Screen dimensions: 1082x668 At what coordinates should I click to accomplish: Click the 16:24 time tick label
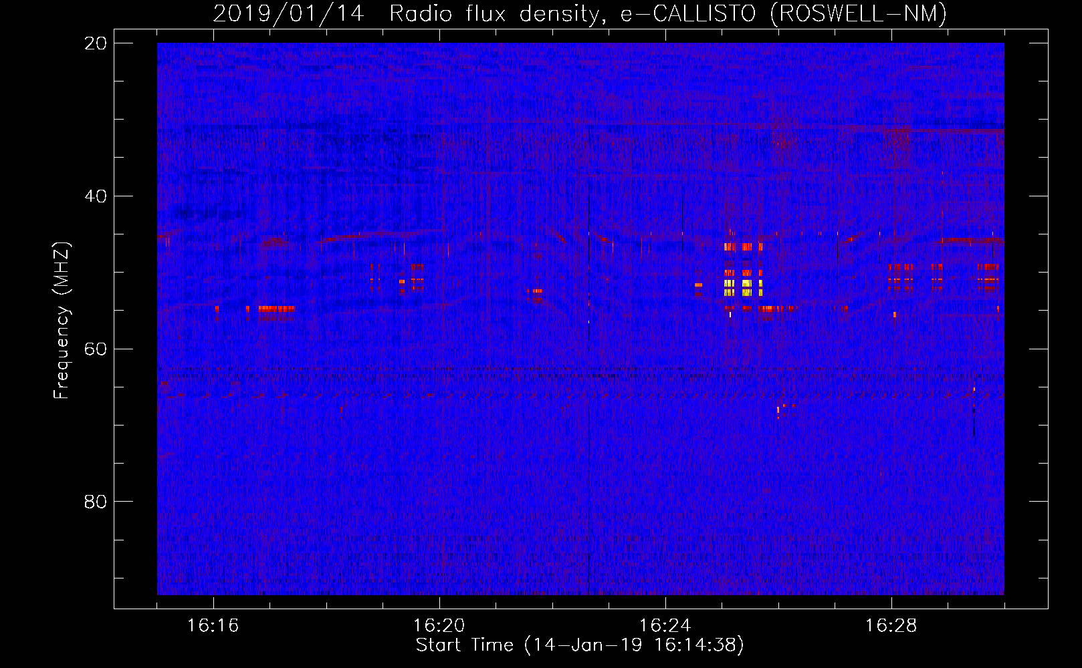tap(665, 626)
